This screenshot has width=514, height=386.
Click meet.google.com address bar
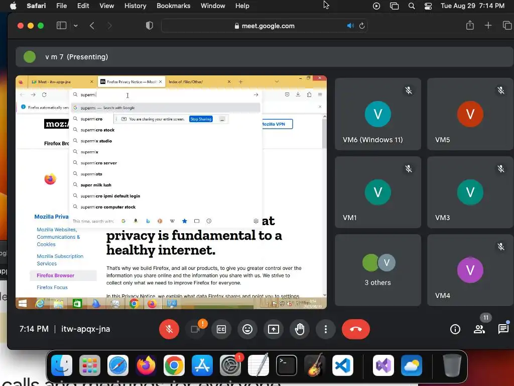point(264,26)
